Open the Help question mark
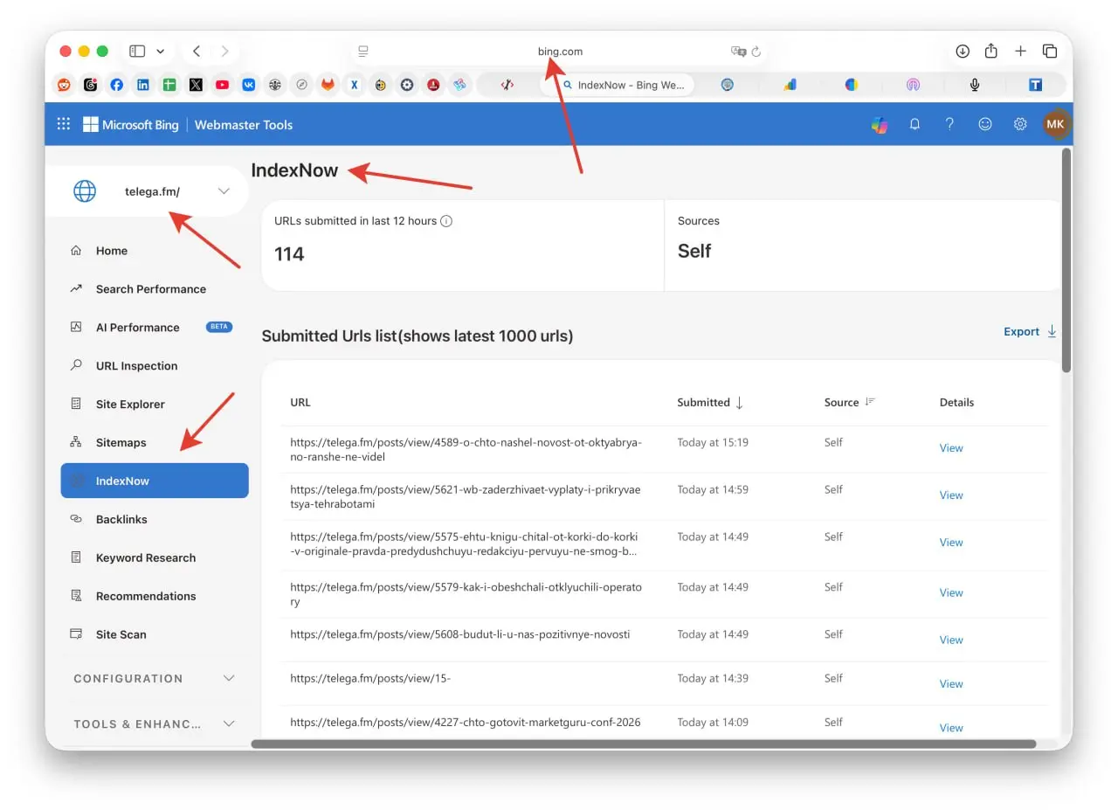The image size is (1118, 810). [x=949, y=124]
